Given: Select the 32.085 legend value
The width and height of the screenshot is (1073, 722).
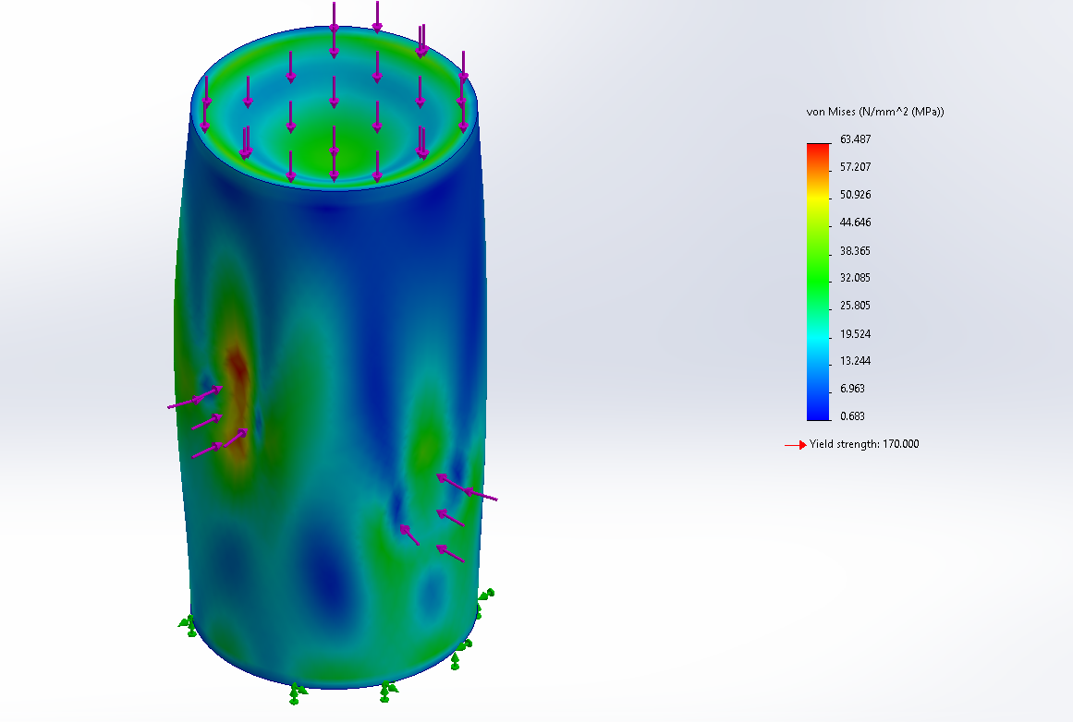Looking at the screenshot, I should coord(855,278).
